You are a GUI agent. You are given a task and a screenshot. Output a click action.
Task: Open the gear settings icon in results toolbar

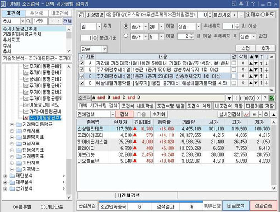coord(266,115)
